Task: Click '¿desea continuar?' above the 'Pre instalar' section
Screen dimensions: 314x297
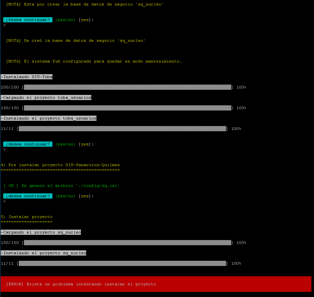Action: pyautogui.click(x=28, y=144)
